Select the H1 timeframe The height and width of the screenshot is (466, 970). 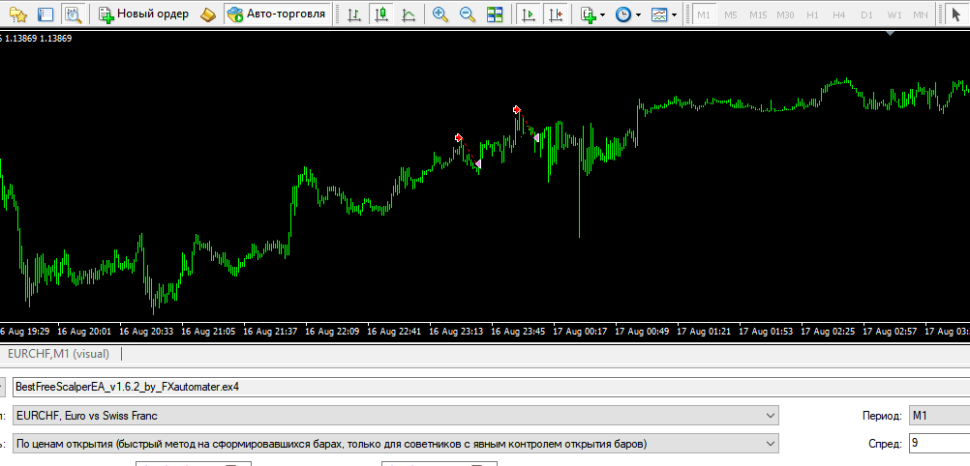(x=813, y=15)
